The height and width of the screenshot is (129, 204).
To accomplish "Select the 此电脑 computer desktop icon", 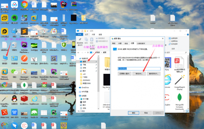I will point(5,60).
